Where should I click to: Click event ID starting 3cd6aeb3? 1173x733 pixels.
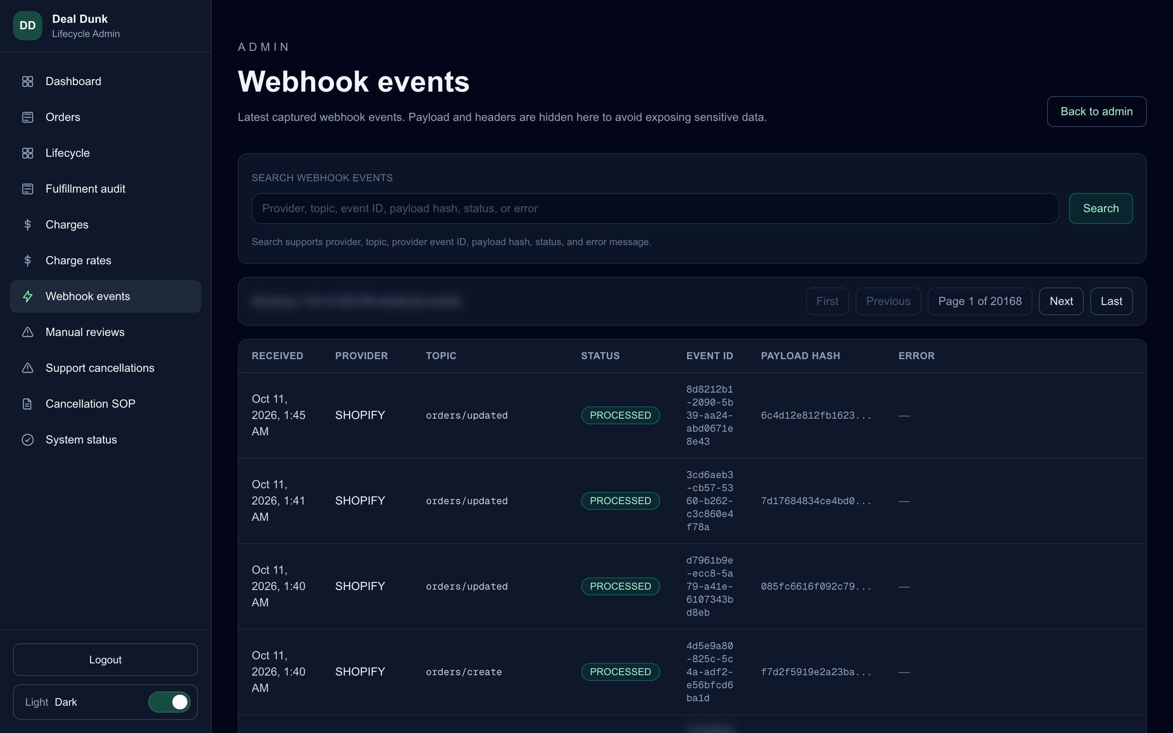point(710,501)
